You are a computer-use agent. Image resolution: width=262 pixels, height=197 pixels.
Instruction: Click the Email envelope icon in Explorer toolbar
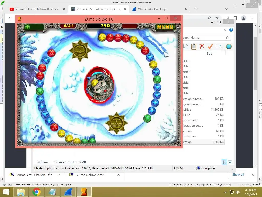pos(219,46)
